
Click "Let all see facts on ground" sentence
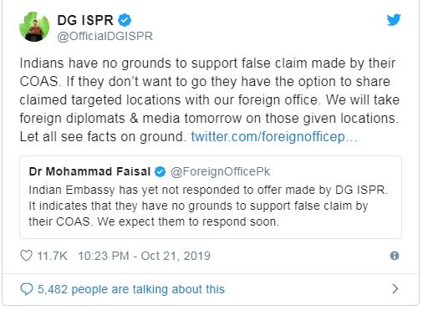pos(103,137)
